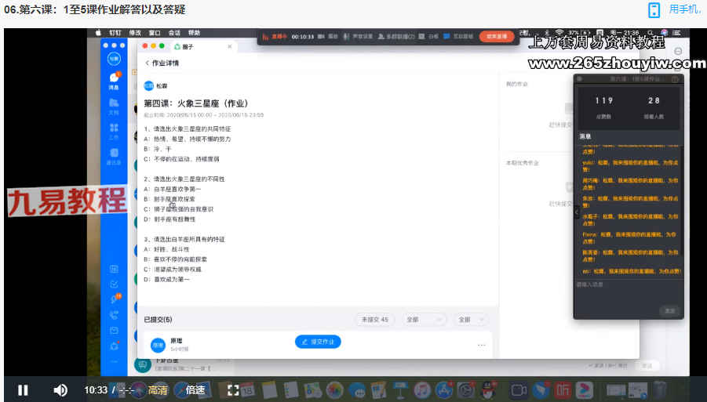Mute the video player volume
The image size is (707, 402).
[x=60, y=389]
